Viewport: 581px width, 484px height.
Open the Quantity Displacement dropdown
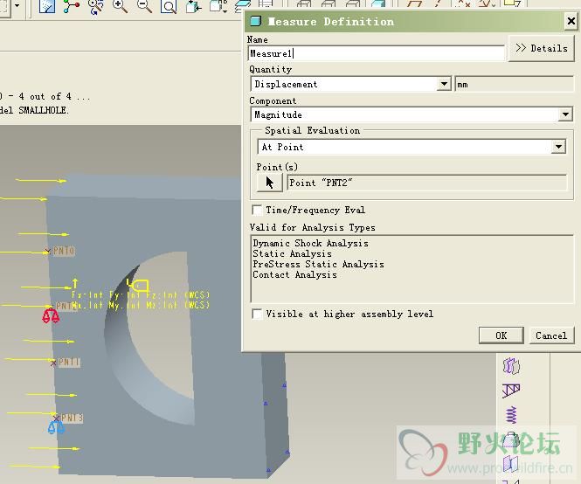pos(445,85)
